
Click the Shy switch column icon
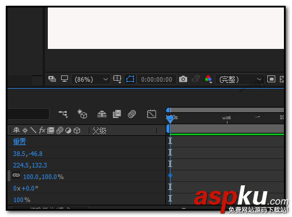tap(16, 131)
